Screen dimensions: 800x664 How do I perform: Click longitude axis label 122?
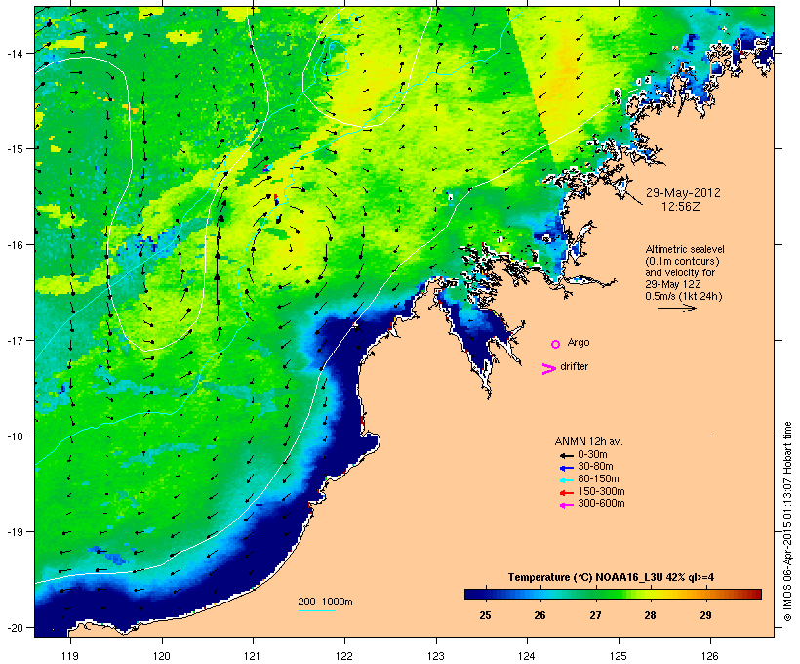344,656
